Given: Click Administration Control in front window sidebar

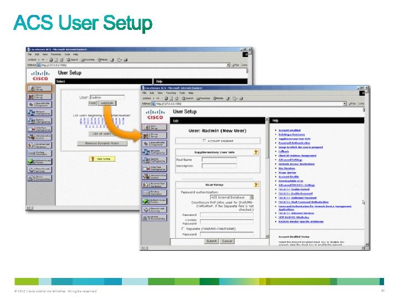Looking at the screenshot, I should [x=155, y=177].
